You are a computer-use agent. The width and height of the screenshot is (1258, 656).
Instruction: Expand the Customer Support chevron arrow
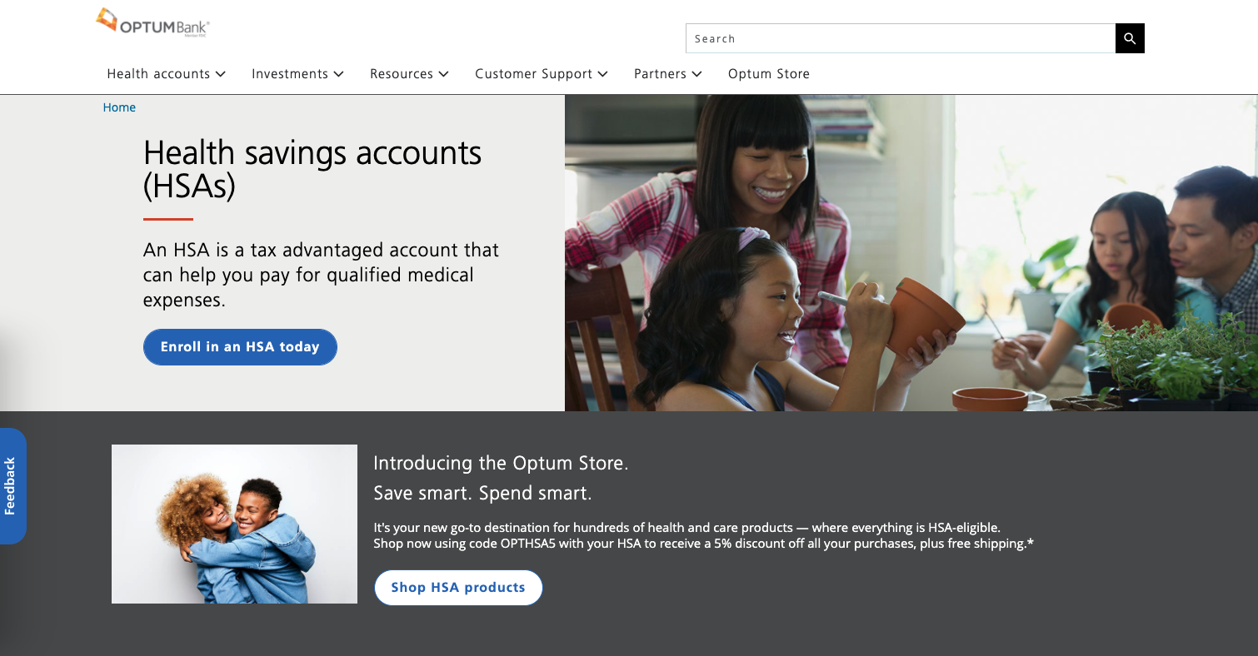coord(603,74)
